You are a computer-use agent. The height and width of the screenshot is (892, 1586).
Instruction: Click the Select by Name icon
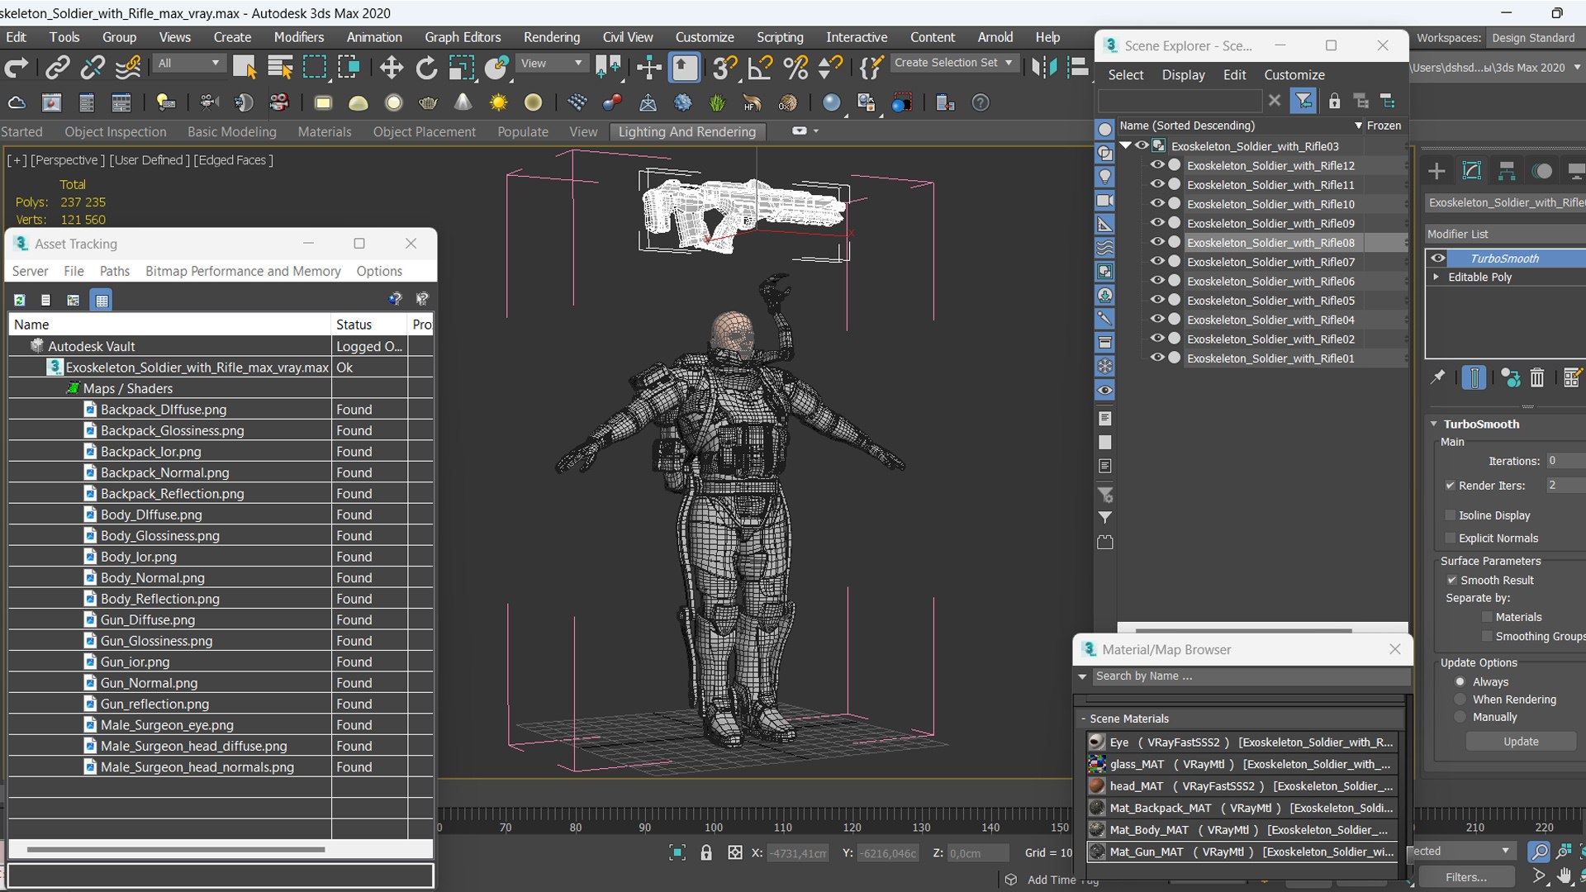pyautogui.click(x=280, y=67)
